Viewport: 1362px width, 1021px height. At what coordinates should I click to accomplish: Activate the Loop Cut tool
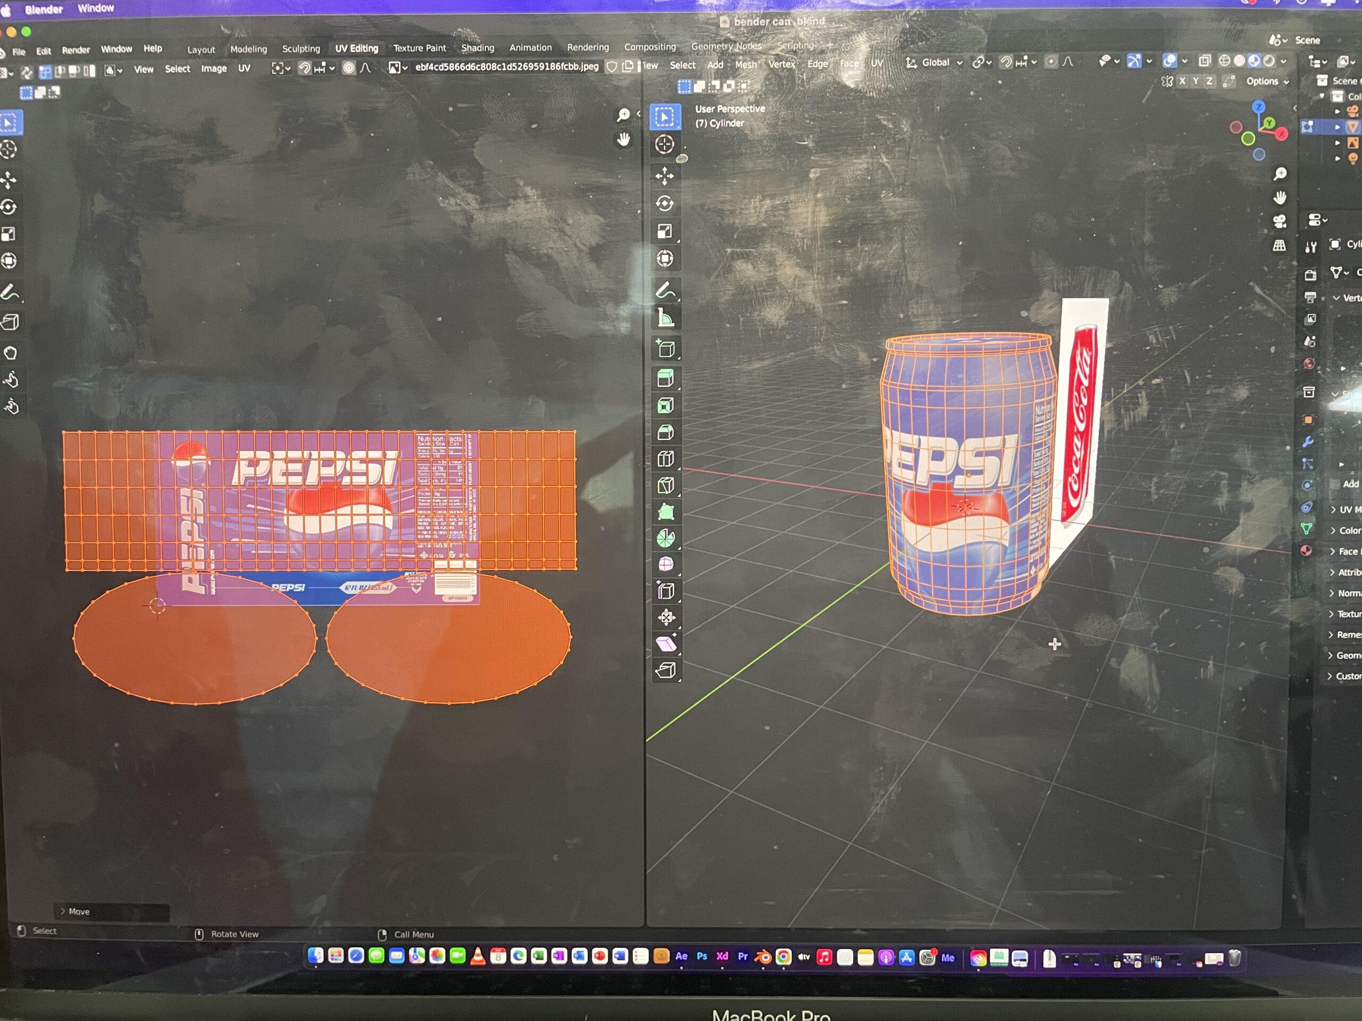[x=665, y=458]
